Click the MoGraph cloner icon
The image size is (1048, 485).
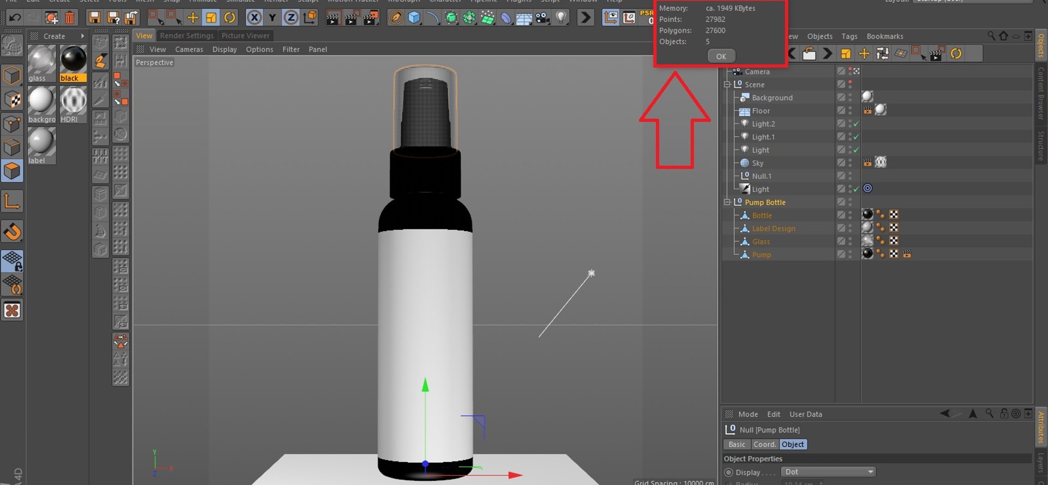tap(469, 17)
